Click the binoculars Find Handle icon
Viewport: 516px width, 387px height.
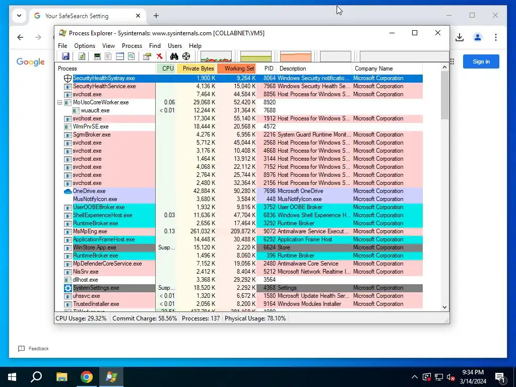tap(174, 56)
